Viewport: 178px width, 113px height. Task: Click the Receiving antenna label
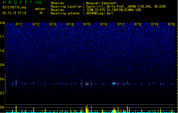(65, 13)
